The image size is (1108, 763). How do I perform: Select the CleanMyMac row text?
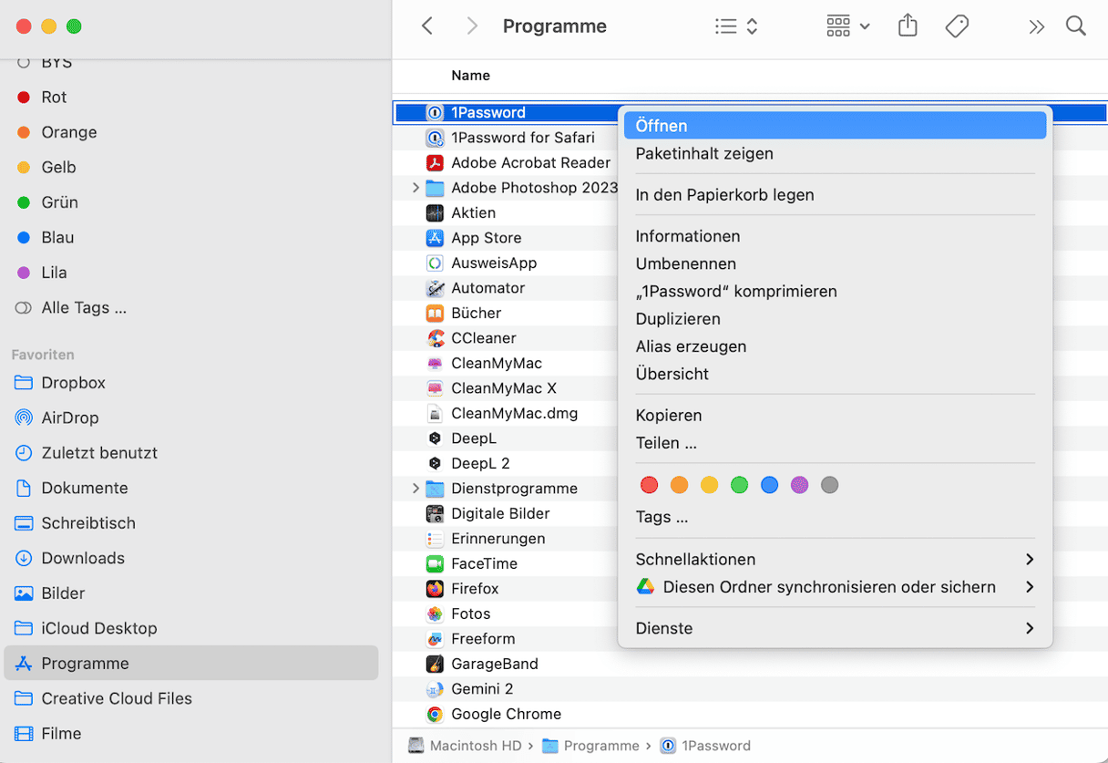(x=498, y=363)
